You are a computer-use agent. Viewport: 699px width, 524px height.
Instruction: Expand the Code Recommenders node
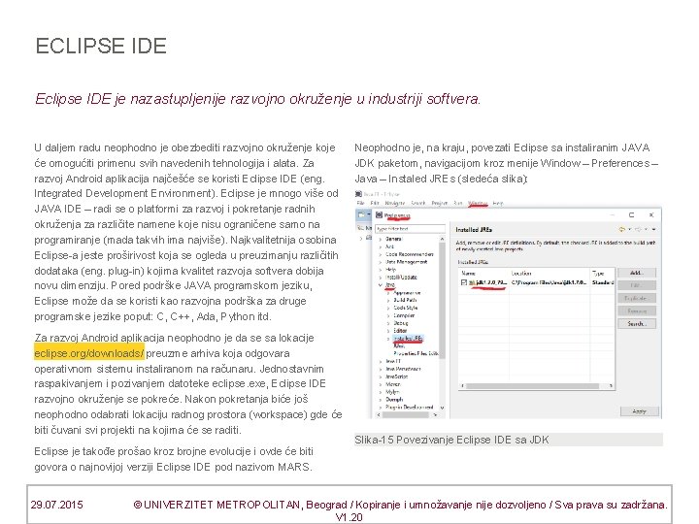[x=381, y=254]
